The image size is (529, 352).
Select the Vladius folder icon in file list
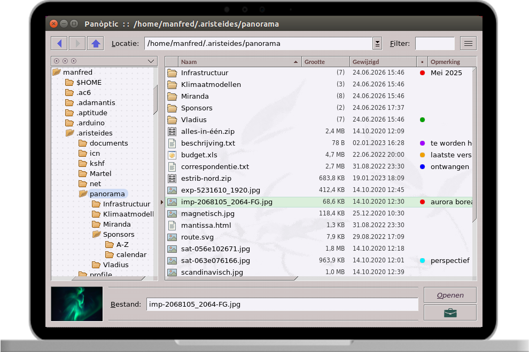172,119
